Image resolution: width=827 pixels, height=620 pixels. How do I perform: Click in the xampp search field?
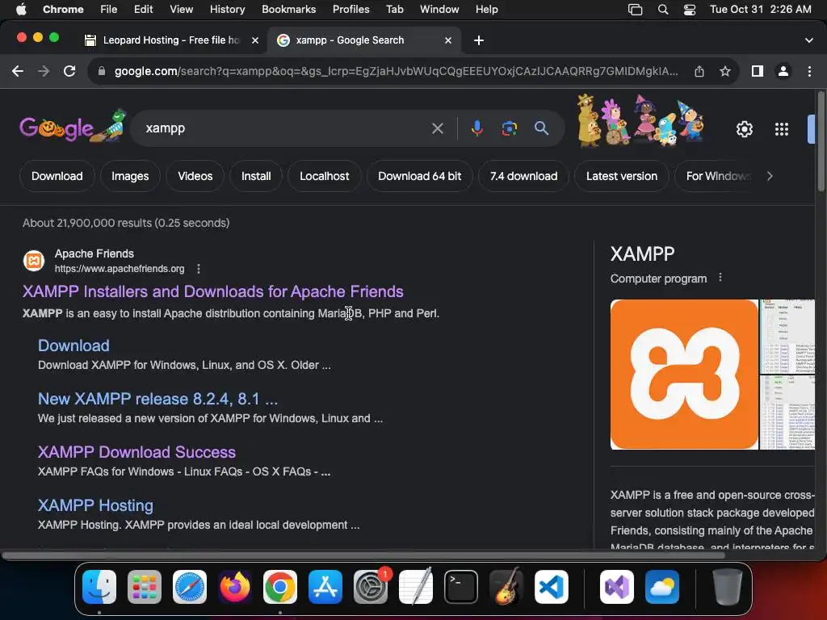(285, 128)
